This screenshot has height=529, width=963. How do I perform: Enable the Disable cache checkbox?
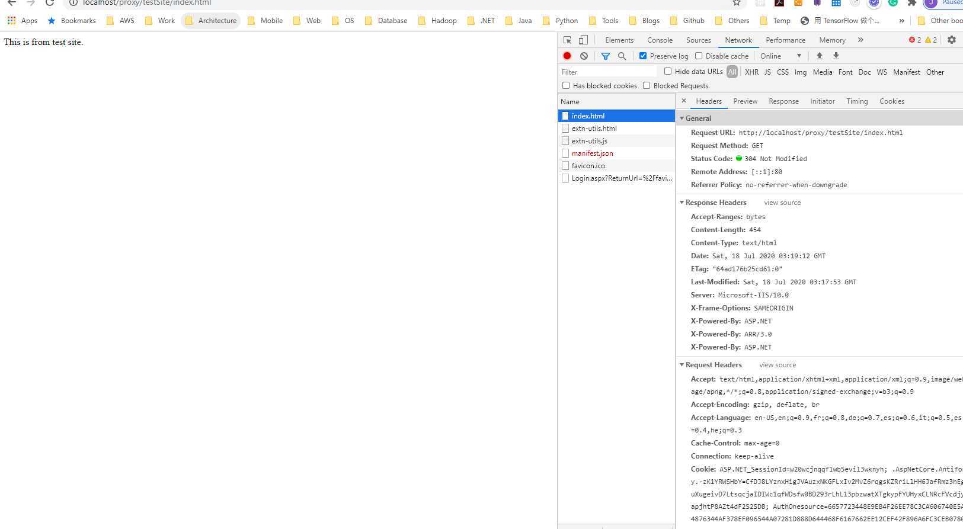click(x=699, y=56)
